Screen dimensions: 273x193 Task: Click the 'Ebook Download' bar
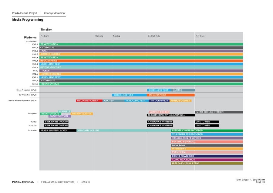tap(207, 156)
